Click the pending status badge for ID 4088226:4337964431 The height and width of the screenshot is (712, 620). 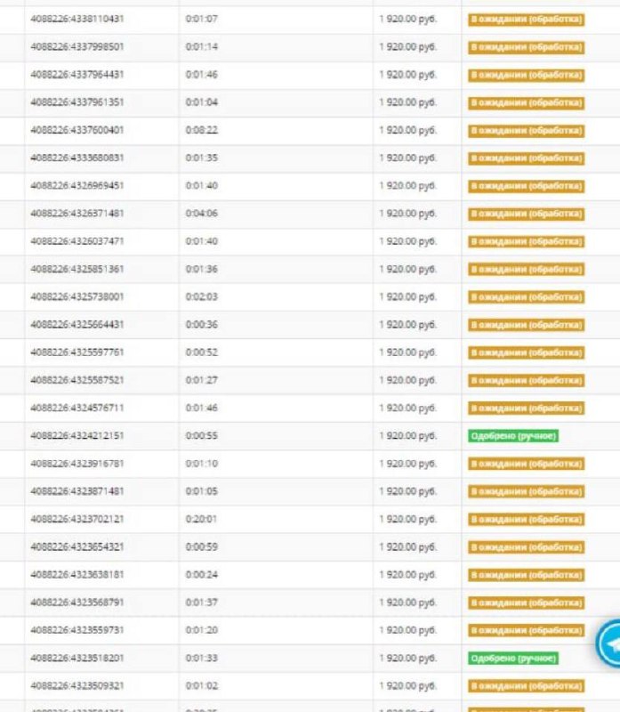point(527,75)
